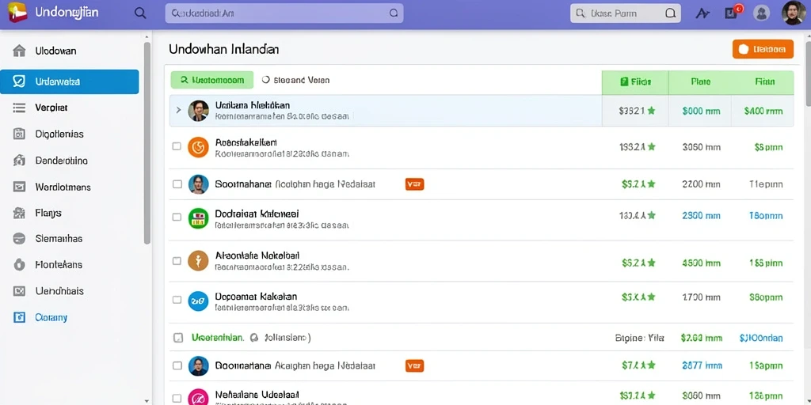Click the icon beside Digotlenias
This screenshot has width=811, height=405.
pyautogui.click(x=19, y=134)
